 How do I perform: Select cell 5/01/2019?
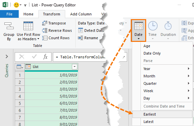pos(52,96)
